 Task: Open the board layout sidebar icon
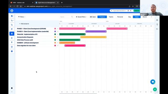pyautogui.click(x=12, y=47)
